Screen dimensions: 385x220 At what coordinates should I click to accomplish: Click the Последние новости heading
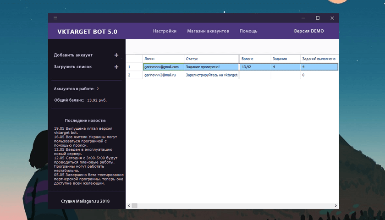(85, 121)
